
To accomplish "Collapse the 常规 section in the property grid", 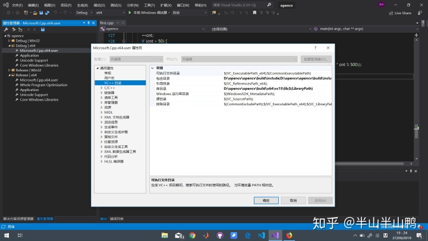I will point(152,68).
